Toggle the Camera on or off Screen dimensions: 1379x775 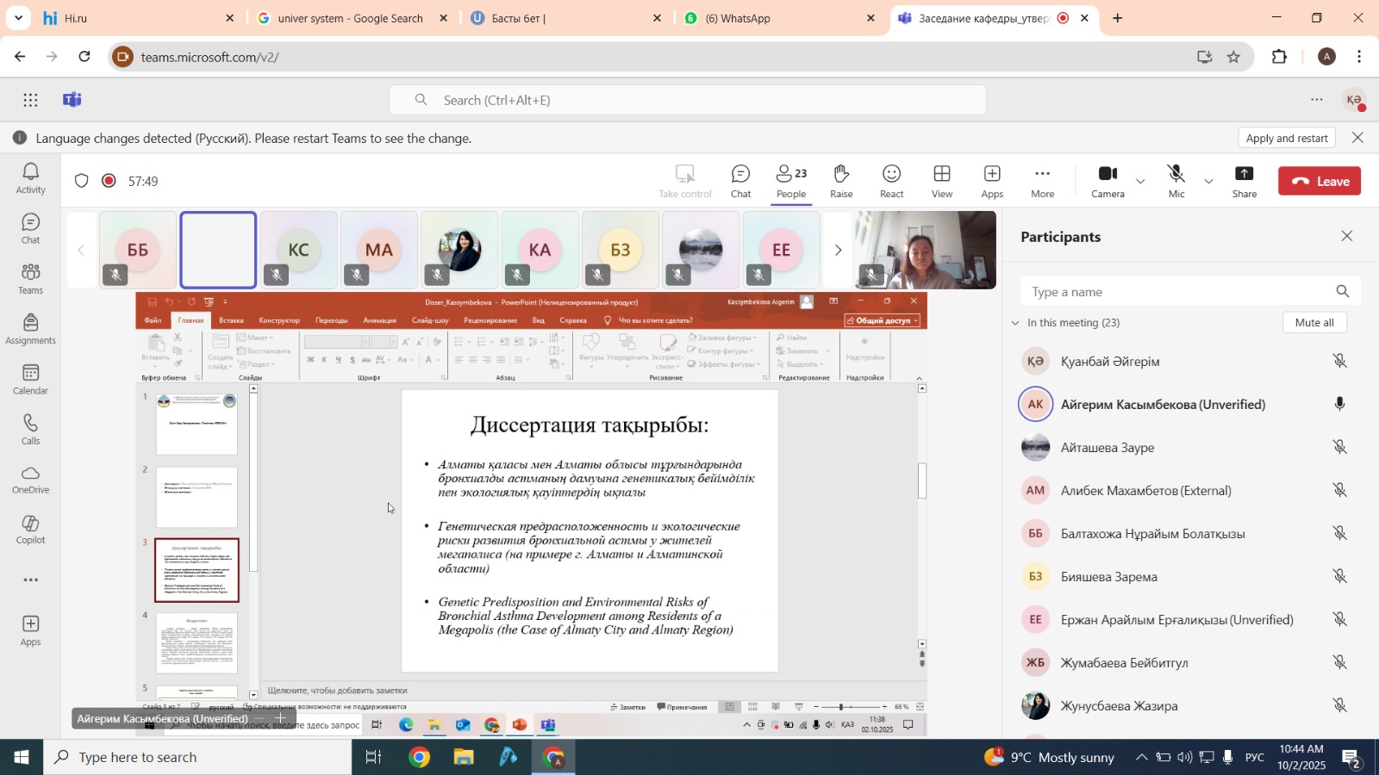coord(1108,181)
